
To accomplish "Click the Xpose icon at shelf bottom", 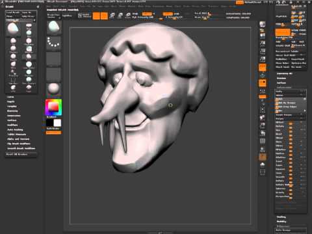I will pos(263,172).
